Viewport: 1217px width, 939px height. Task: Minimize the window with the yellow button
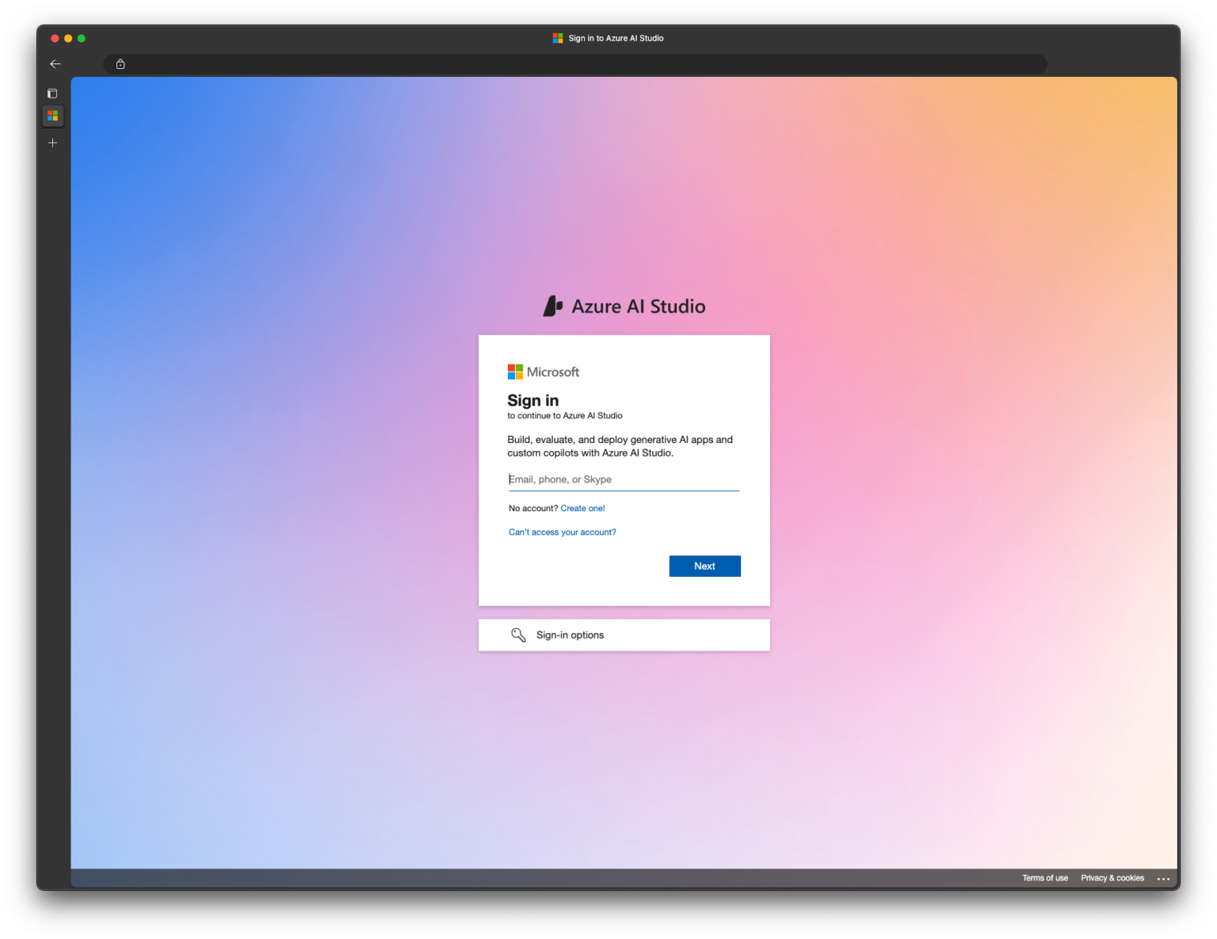(x=68, y=38)
